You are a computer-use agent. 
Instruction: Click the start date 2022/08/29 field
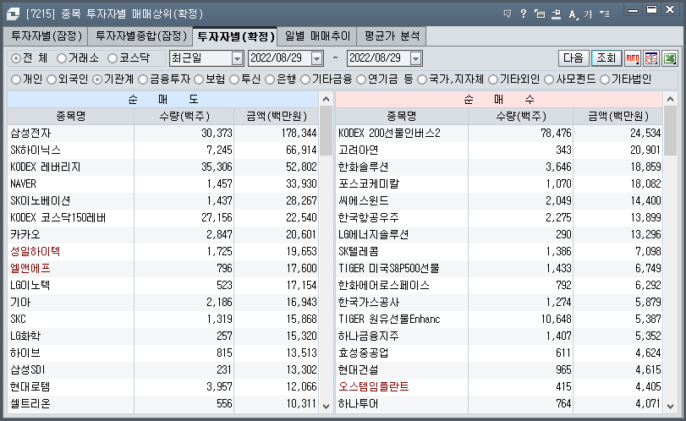coord(280,58)
